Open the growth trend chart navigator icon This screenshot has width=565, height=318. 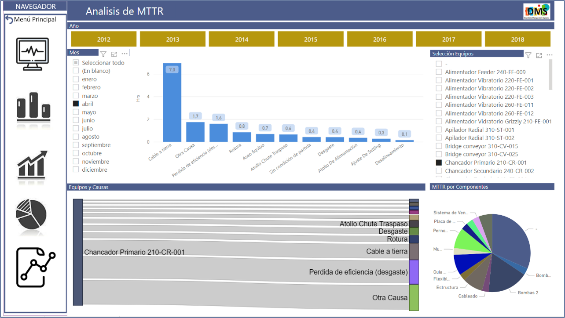(33, 165)
